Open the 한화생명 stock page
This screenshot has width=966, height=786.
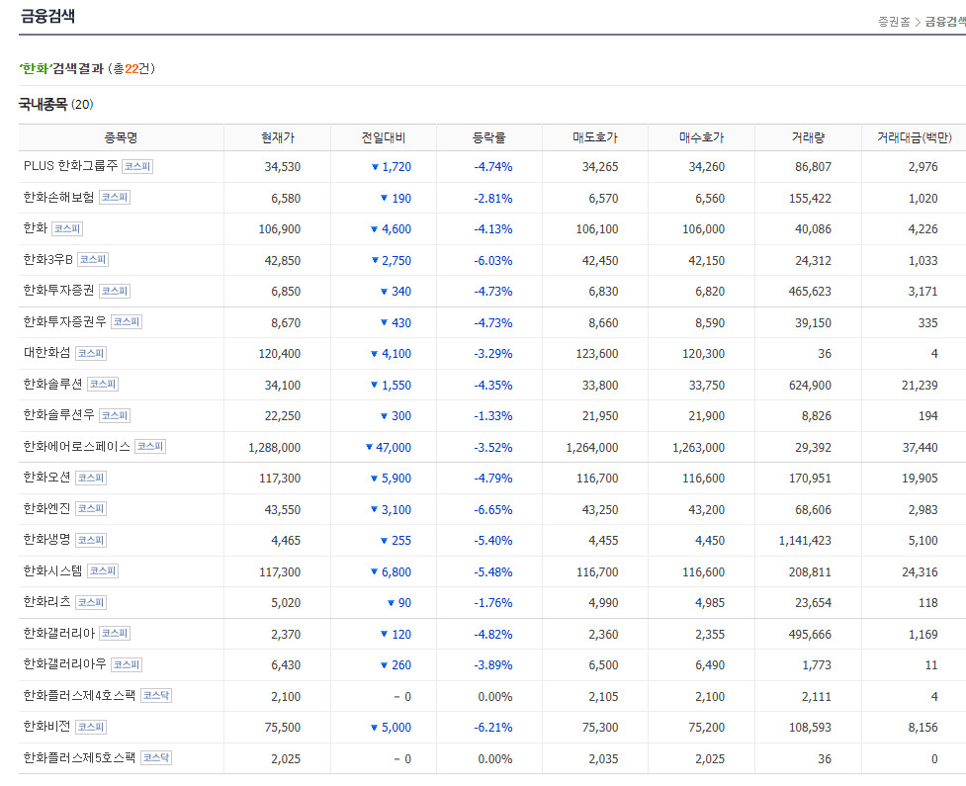pyautogui.click(x=46, y=539)
